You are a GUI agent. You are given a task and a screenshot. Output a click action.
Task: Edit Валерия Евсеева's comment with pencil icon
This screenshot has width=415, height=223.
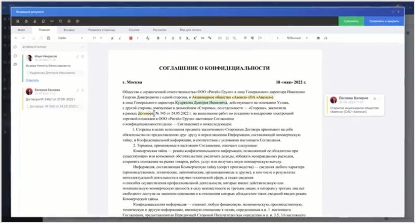click(x=77, y=90)
